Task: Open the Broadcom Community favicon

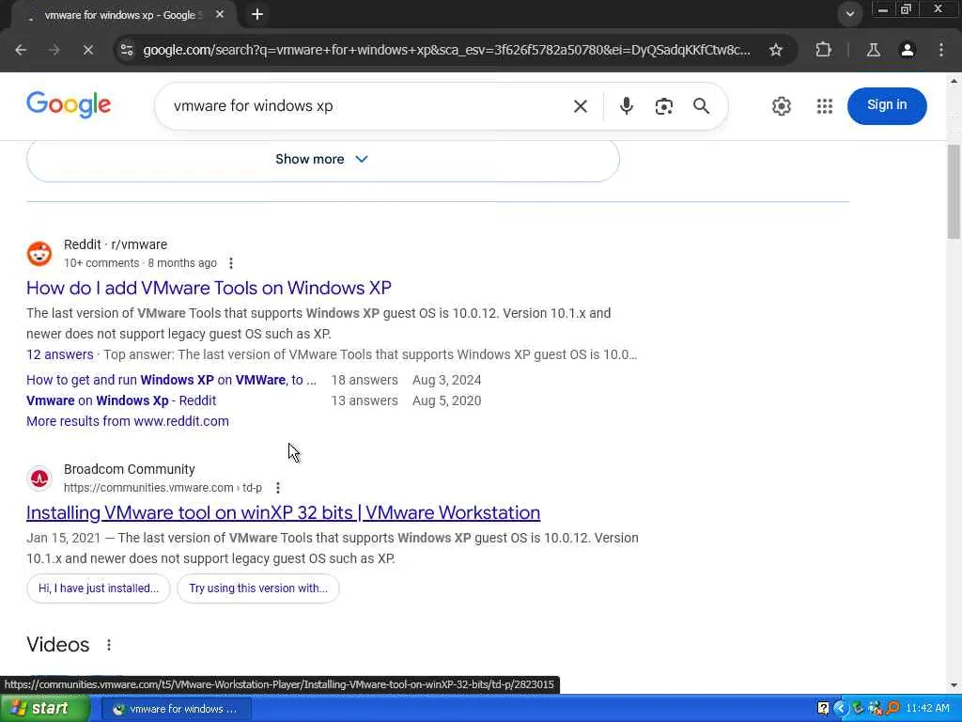Action: [39, 479]
